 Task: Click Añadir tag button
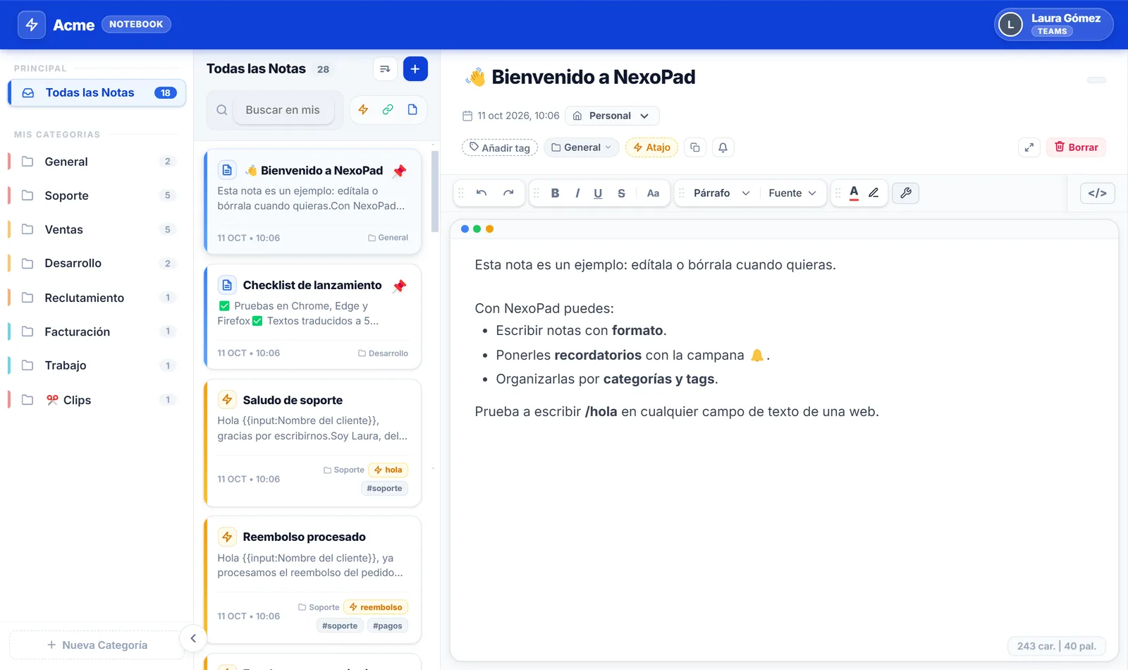[500, 147]
